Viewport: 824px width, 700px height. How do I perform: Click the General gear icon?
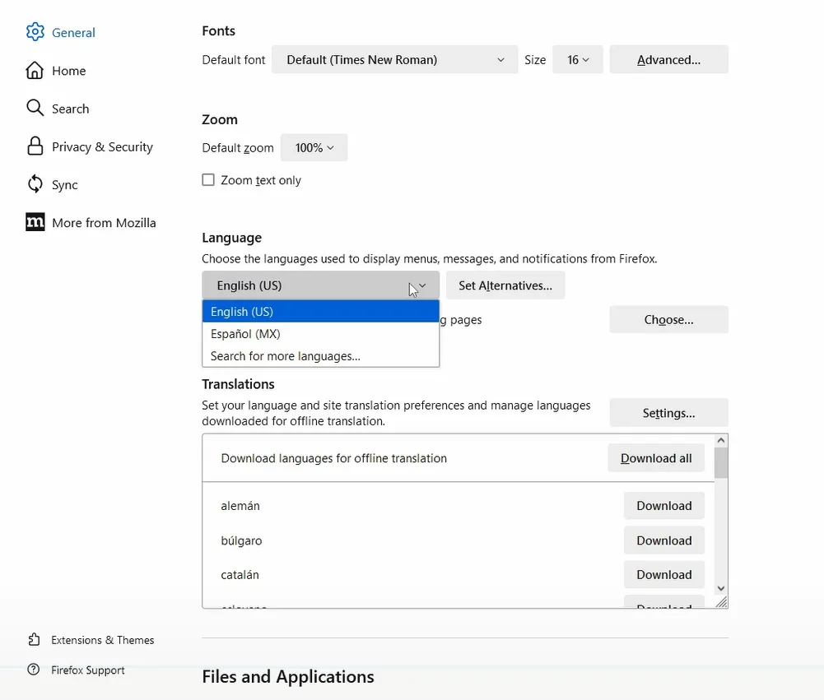click(35, 32)
